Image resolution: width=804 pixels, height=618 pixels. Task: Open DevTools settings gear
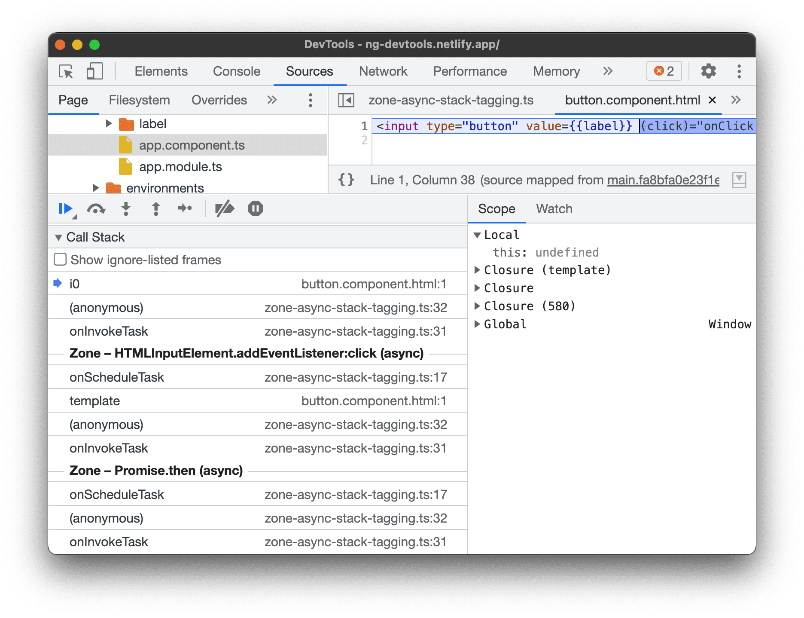point(708,71)
